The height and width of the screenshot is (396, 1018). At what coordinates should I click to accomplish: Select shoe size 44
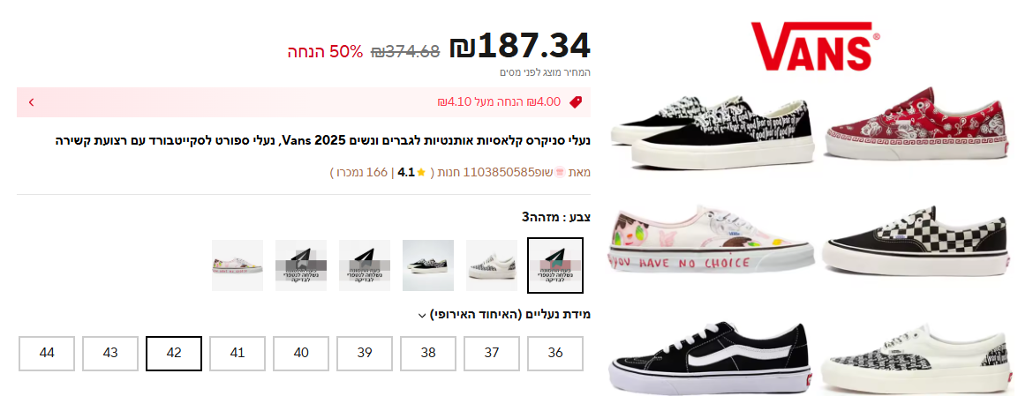coord(47,353)
